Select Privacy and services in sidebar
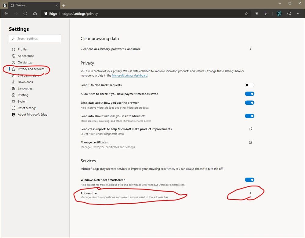The width and height of the screenshot is (305, 238). (x=31, y=69)
